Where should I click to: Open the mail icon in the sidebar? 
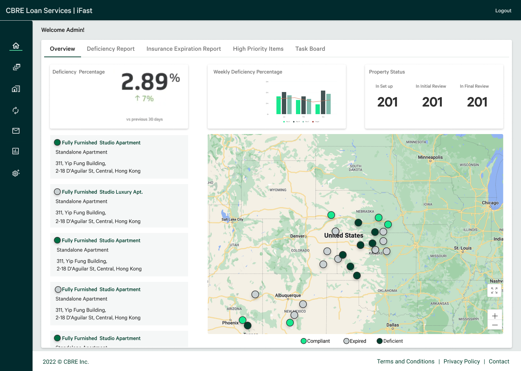(16, 131)
